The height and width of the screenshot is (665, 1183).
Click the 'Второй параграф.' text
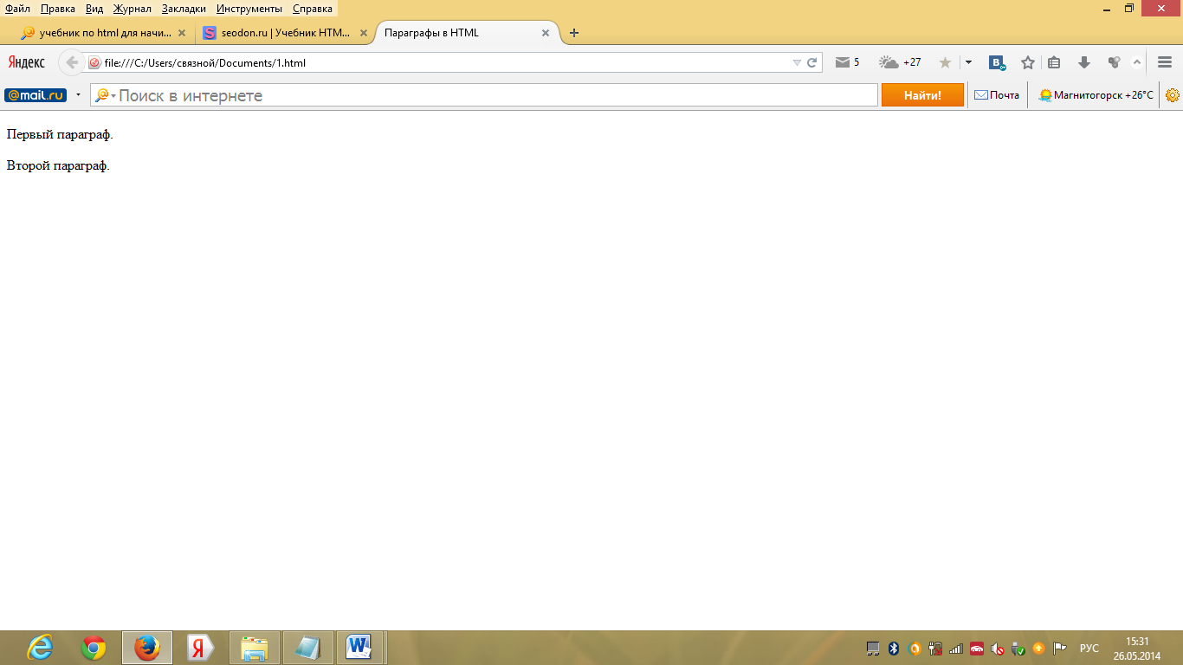[58, 165]
